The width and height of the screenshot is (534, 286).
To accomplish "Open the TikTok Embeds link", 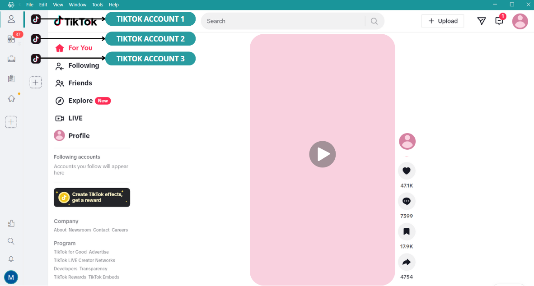I will pos(104,277).
